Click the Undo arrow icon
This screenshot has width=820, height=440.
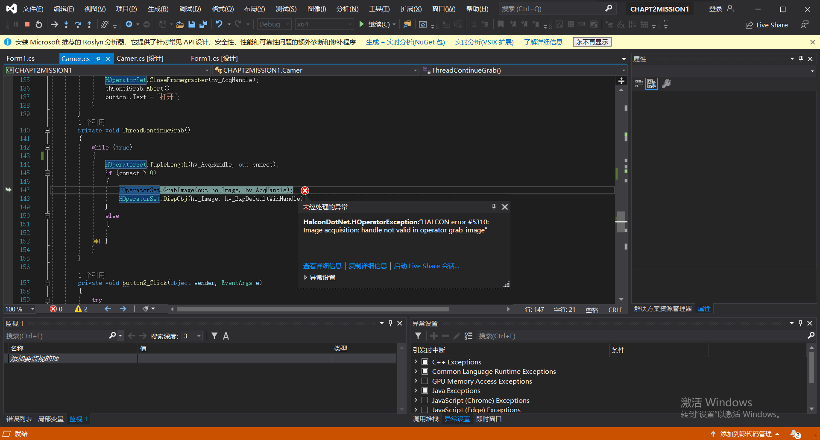[219, 24]
